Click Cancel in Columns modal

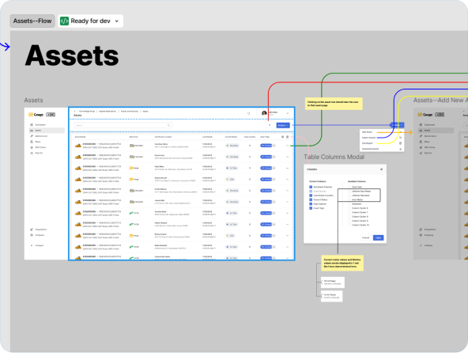pos(365,238)
